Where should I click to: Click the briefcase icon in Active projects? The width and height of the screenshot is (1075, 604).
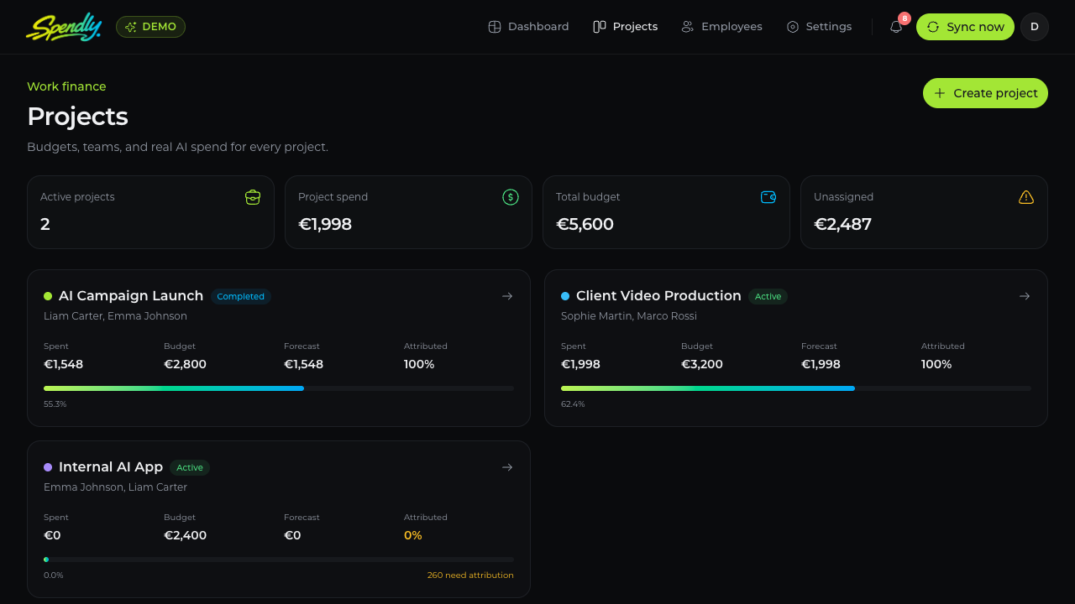click(253, 197)
